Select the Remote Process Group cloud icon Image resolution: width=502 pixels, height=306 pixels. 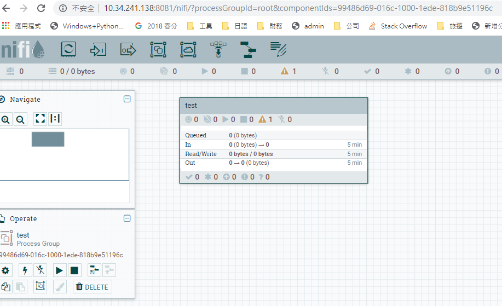point(188,50)
